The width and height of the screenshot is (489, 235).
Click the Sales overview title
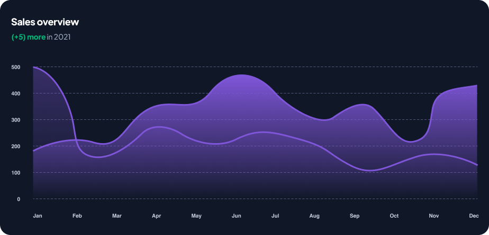point(45,22)
